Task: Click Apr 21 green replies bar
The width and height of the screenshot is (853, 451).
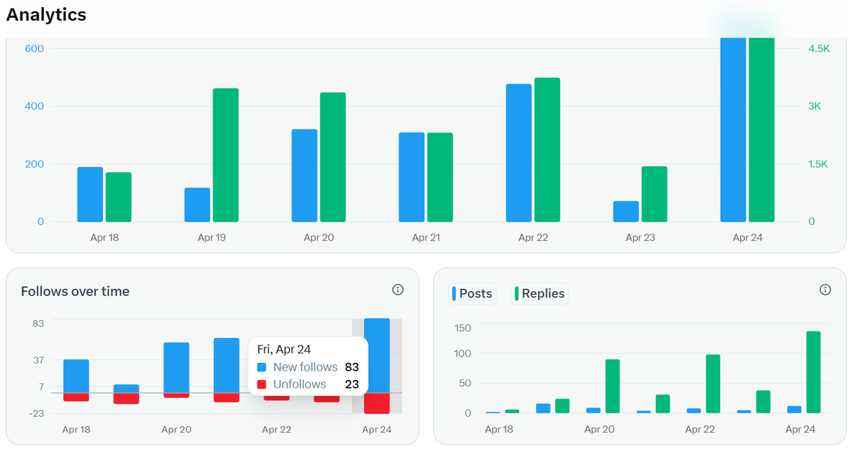Action: pos(662,404)
